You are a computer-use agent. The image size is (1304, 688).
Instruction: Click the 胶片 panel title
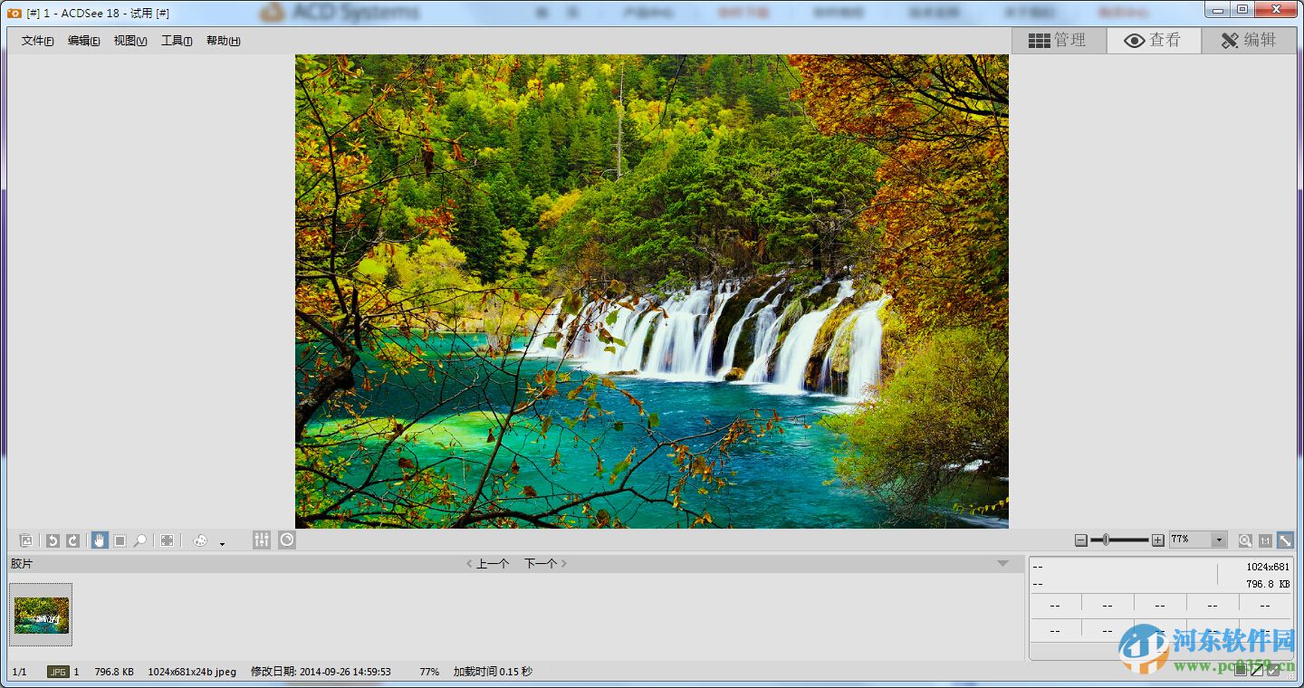(x=22, y=563)
